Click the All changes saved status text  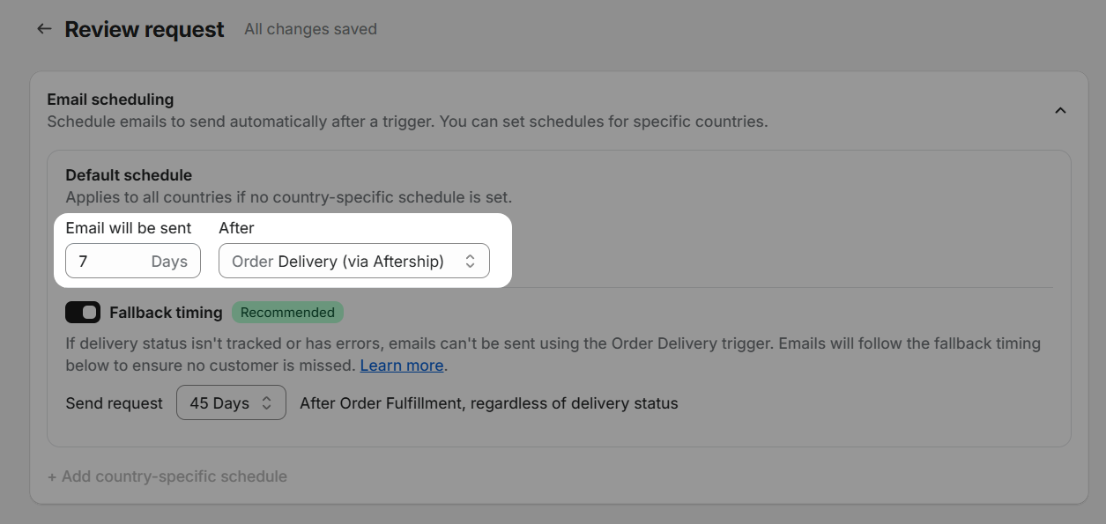click(310, 29)
